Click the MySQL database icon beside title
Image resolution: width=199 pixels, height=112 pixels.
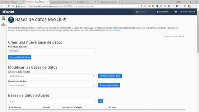pyautogui.click(x=11, y=20)
